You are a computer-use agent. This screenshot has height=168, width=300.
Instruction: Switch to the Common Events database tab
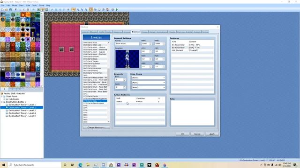click(x=184, y=32)
